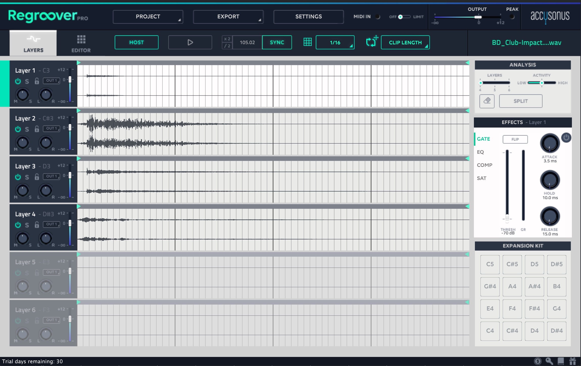Screen dimensions: 581x366
Task: Toggle Layer 3 power icon
Action: coord(18,177)
